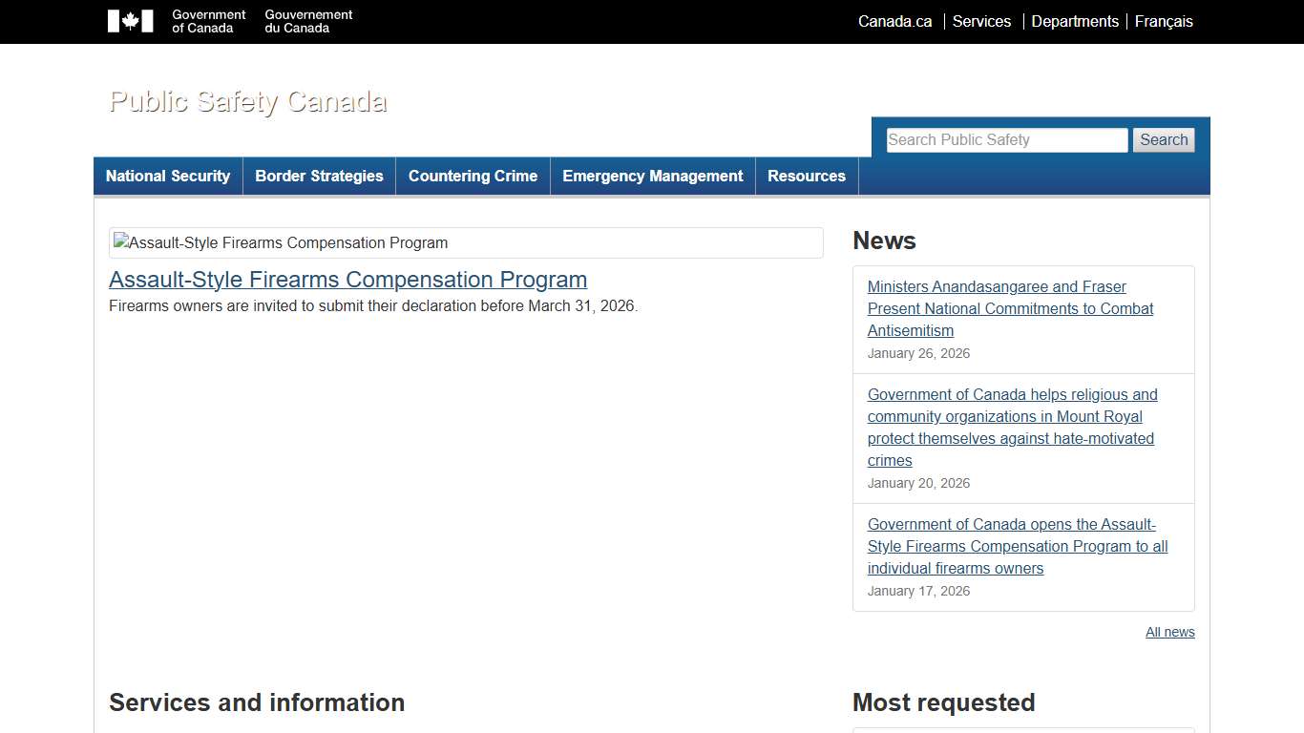1304x733 pixels.
Task: Switch language to Français
Action: (x=1164, y=21)
